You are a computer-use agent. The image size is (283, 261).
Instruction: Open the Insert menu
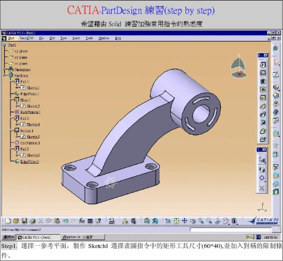(76, 38)
